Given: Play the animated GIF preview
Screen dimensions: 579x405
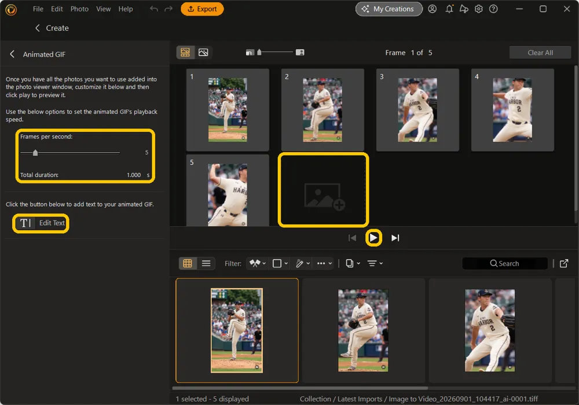Looking at the screenshot, I should [373, 238].
